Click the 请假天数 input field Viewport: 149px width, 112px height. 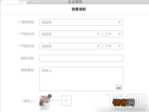(81, 58)
